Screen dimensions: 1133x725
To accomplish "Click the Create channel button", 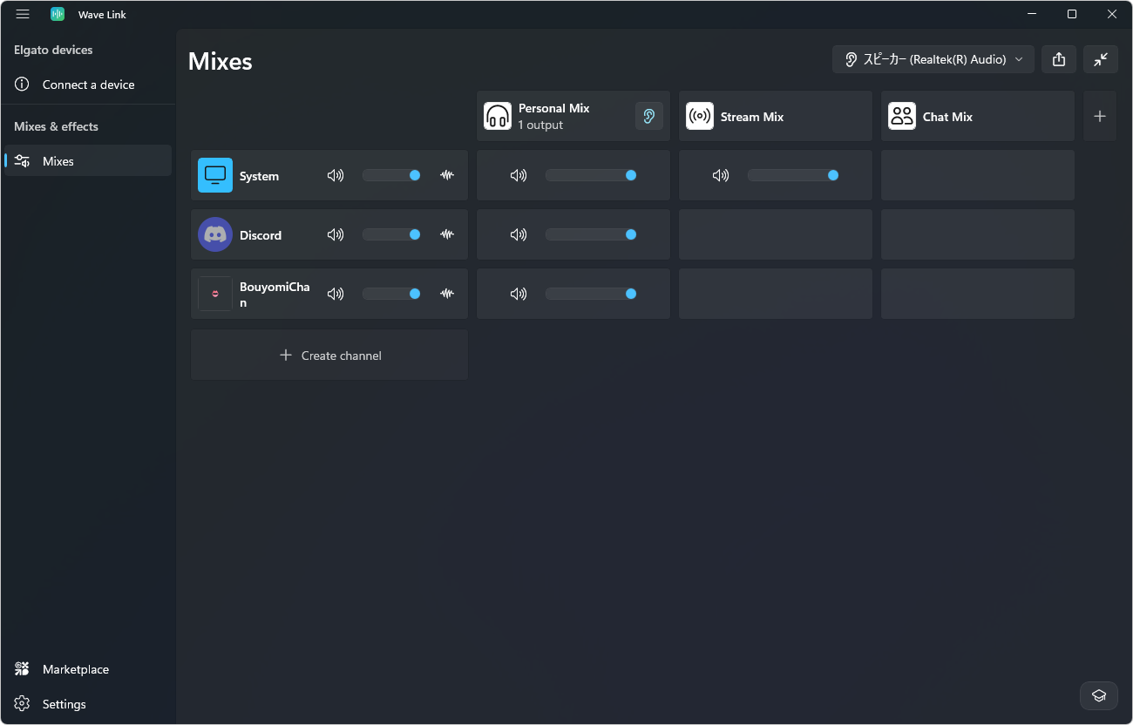I will (x=329, y=356).
